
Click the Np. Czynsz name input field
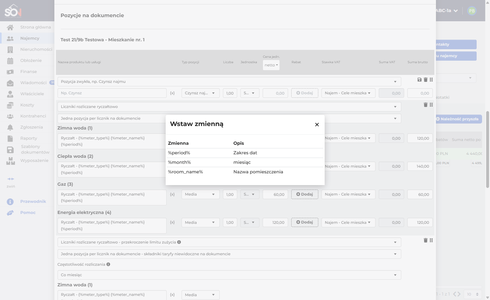(x=112, y=93)
